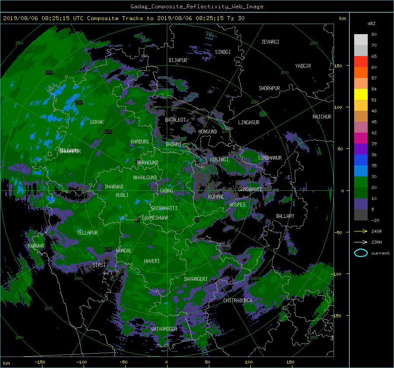
Task: Click the HUNGUND city label
Action: [x=208, y=132]
